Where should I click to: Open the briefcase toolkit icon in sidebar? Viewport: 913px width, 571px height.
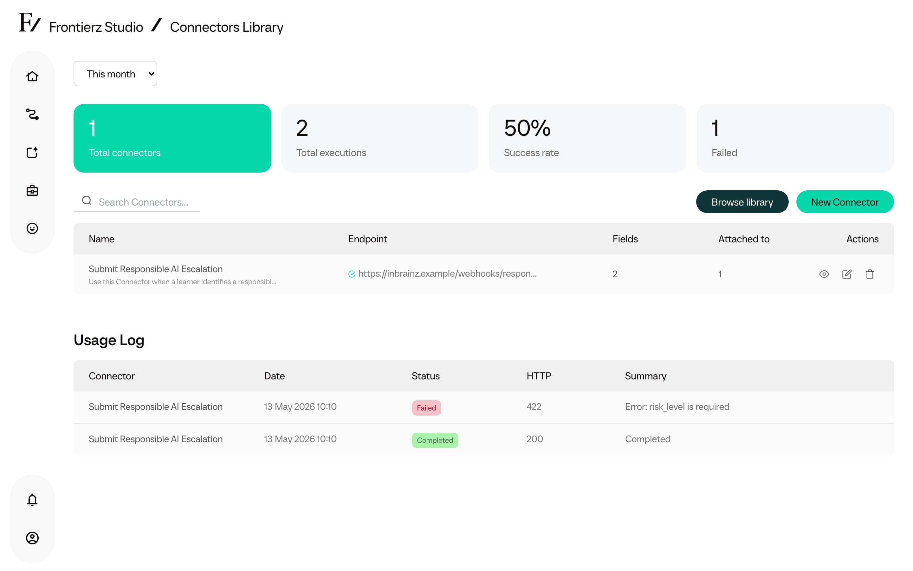[x=32, y=190]
